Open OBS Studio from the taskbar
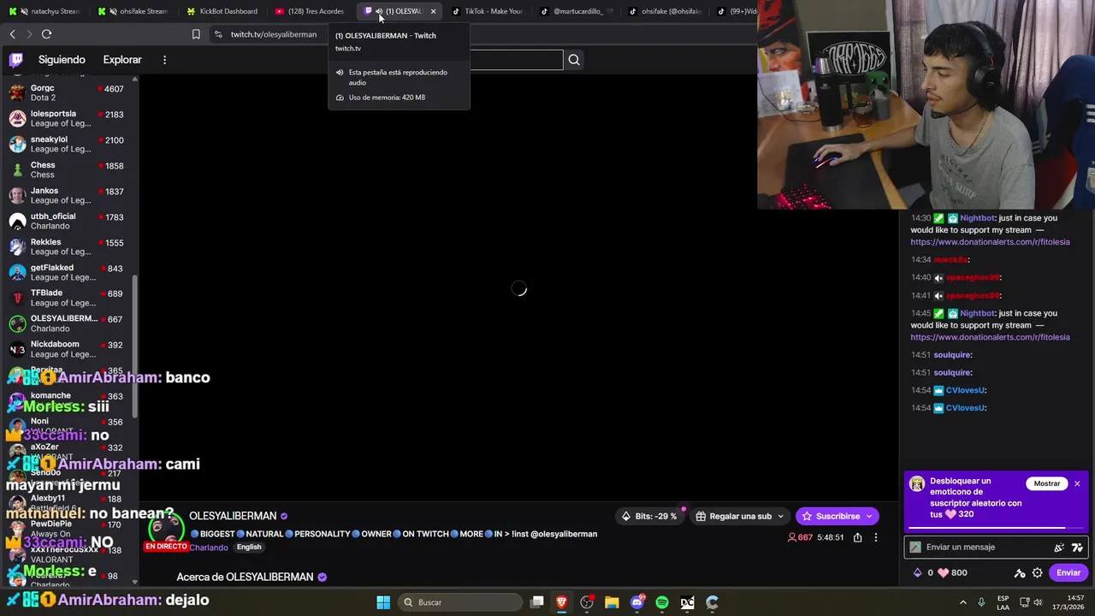 [x=587, y=602]
